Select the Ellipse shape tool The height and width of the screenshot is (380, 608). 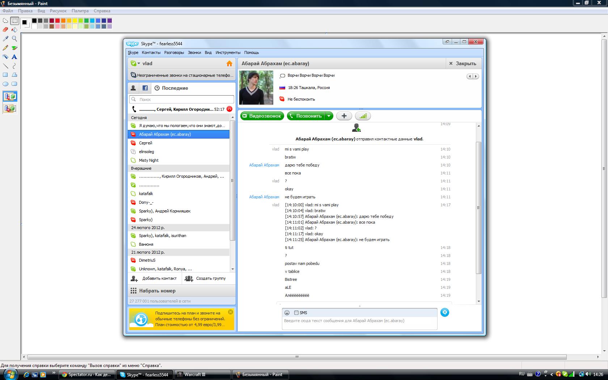pos(5,84)
